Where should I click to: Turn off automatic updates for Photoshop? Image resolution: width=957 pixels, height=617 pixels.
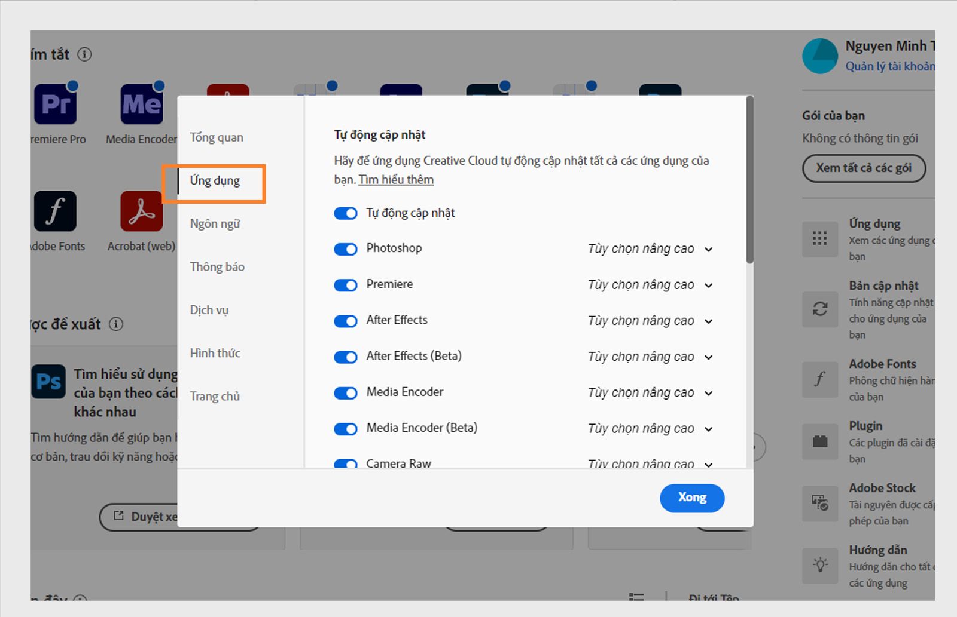coord(346,248)
